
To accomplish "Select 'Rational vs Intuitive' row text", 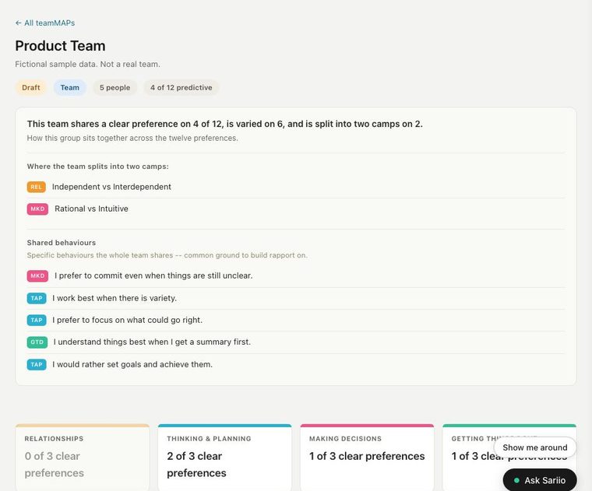I will pos(91,209).
